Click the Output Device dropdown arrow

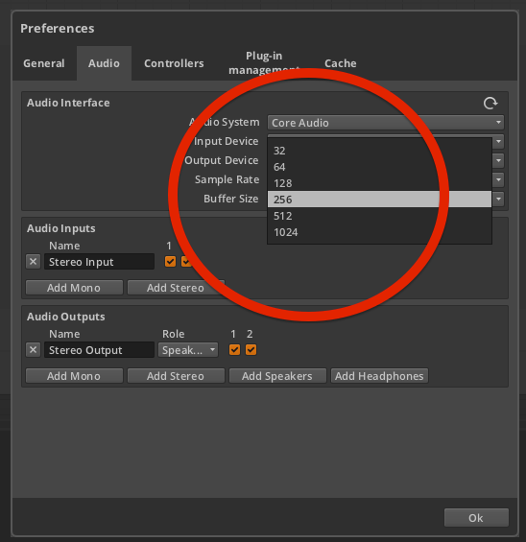pyautogui.click(x=498, y=160)
